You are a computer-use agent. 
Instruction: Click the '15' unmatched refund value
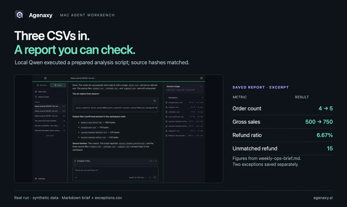pyautogui.click(x=330, y=148)
